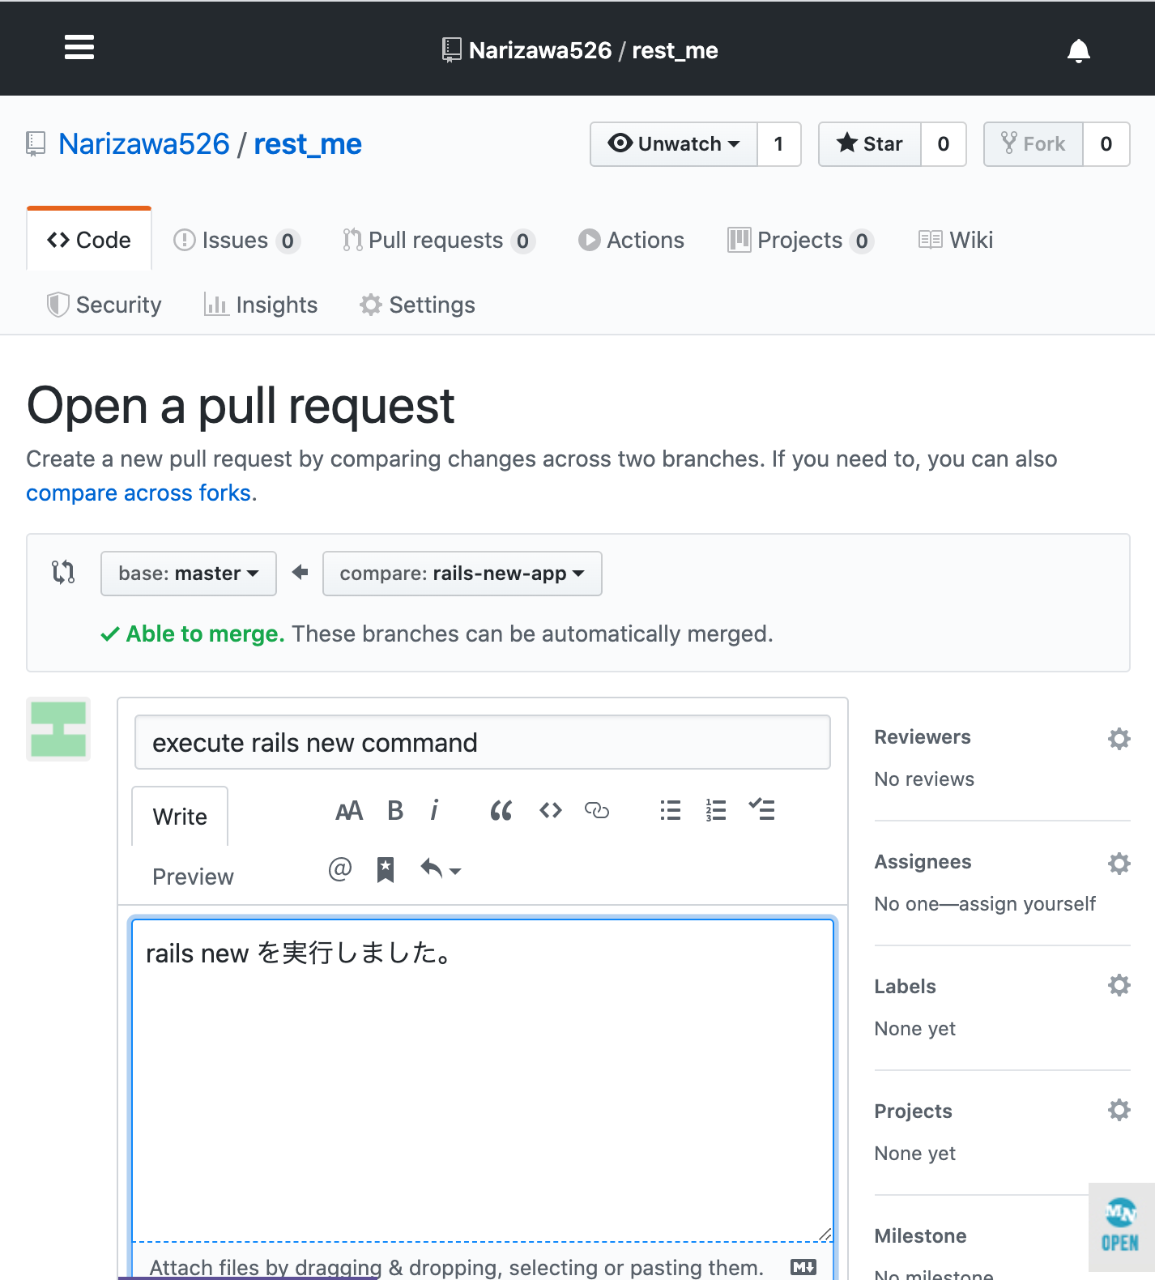The height and width of the screenshot is (1280, 1155).
Task: Click the switch branches compare icon
Action: pos(63,572)
